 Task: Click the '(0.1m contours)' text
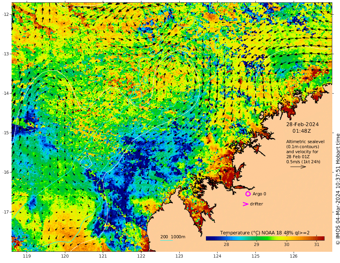pyautogui.click(x=303, y=147)
